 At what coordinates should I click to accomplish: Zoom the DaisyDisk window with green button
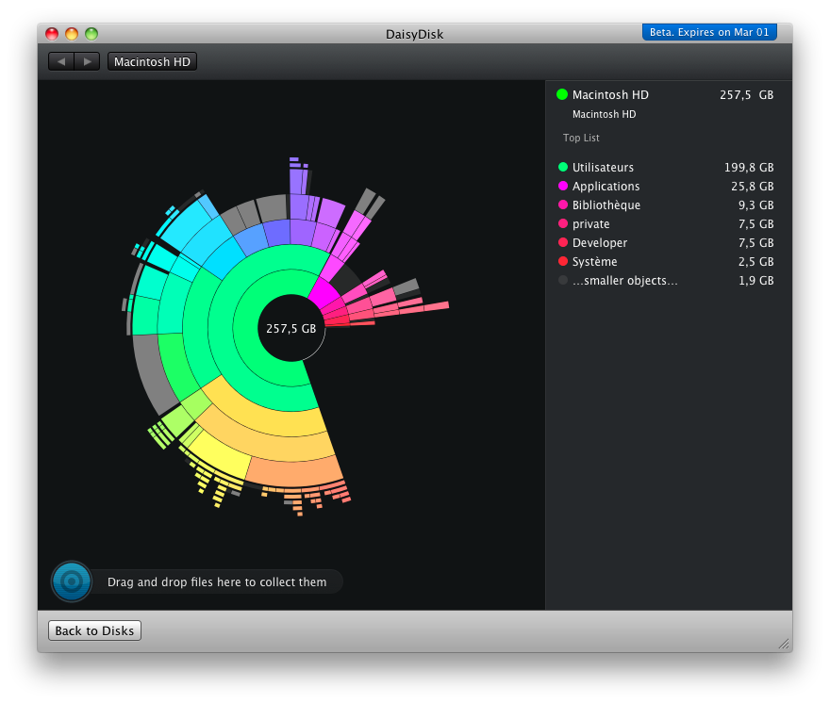pos(91,34)
